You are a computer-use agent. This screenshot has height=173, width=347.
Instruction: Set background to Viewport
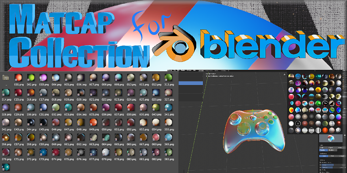[x=342, y=156]
